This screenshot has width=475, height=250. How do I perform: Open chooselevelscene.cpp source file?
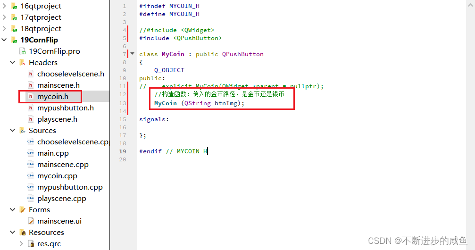(73, 142)
